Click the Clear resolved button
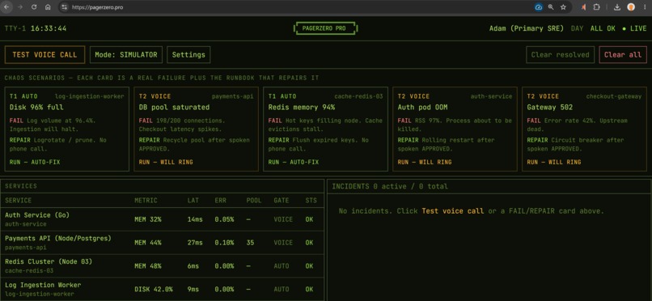 click(x=560, y=55)
